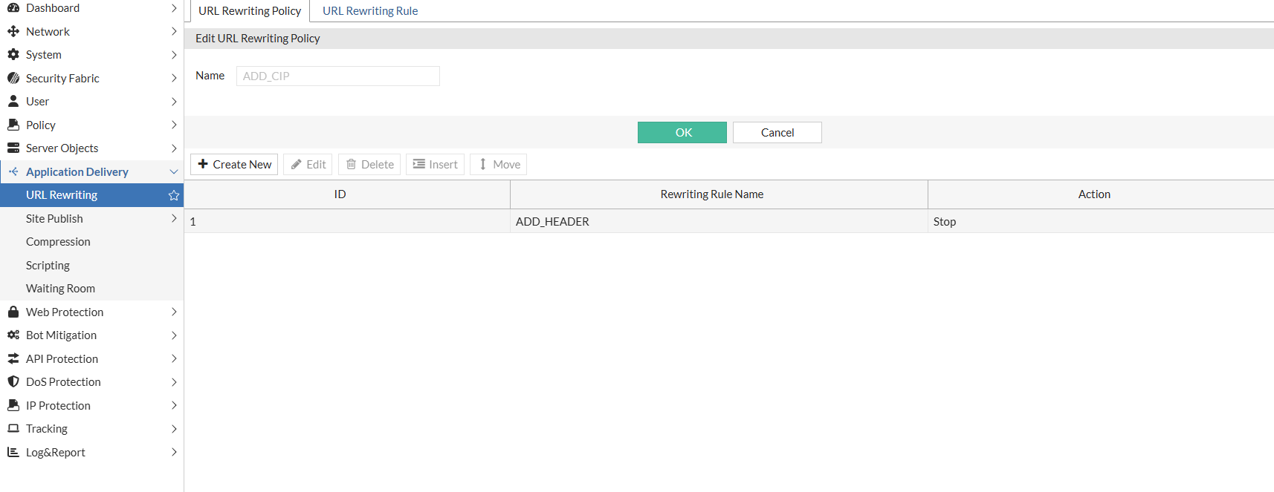Viewport: 1274px width, 492px height.
Task: Click the System gear icon
Action: pyautogui.click(x=13, y=54)
